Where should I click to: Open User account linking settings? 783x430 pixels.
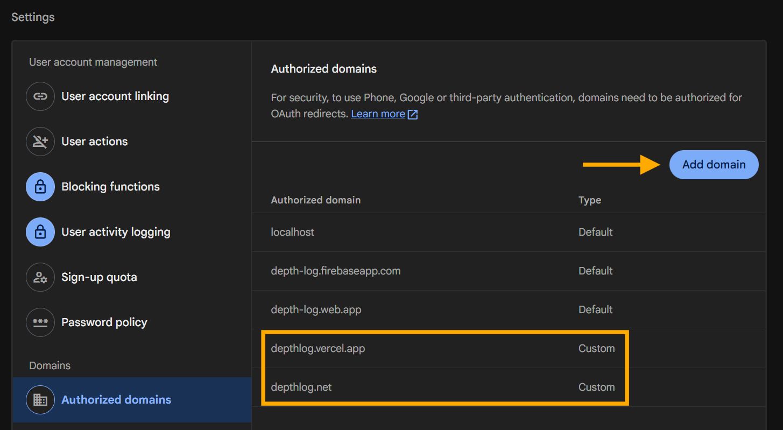[x=115, y=96]
